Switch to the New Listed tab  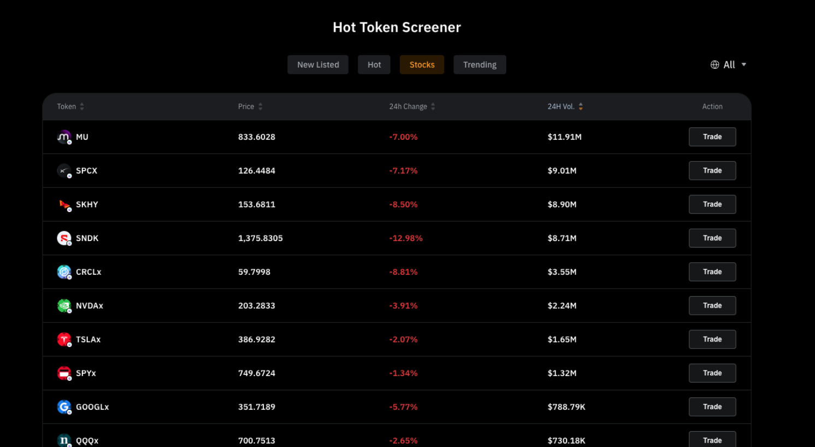(x=318, y=64)
